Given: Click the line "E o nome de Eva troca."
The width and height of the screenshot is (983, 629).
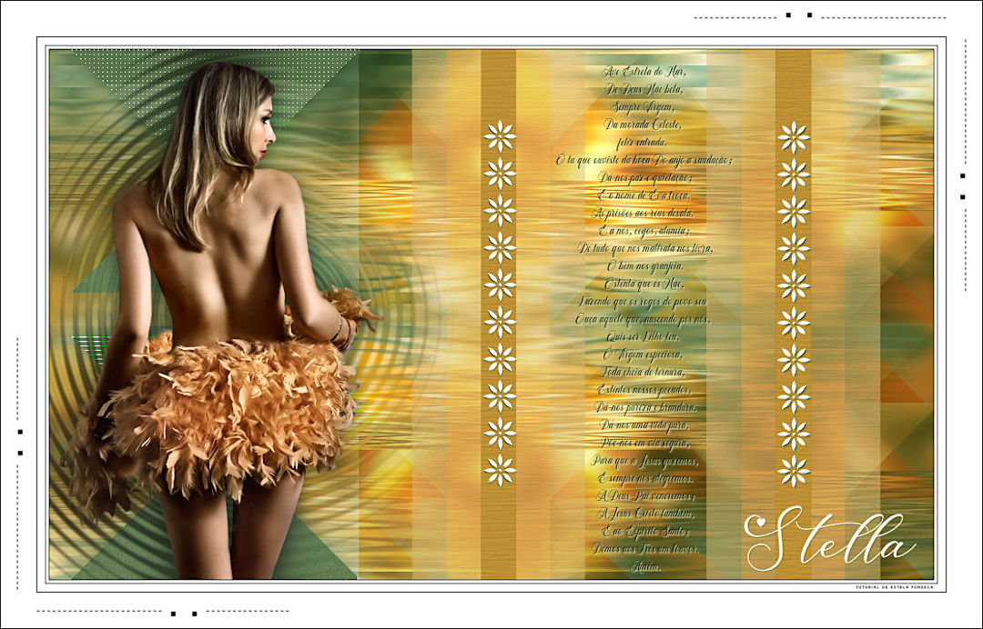Looking at the screenshot, I should (x=644, y=195).
